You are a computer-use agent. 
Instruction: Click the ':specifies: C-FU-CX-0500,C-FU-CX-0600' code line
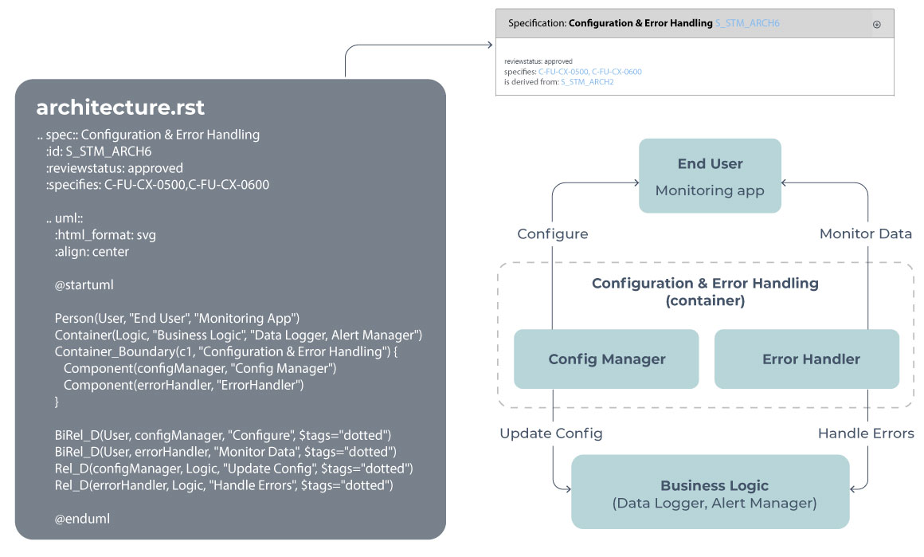(158, 185)
